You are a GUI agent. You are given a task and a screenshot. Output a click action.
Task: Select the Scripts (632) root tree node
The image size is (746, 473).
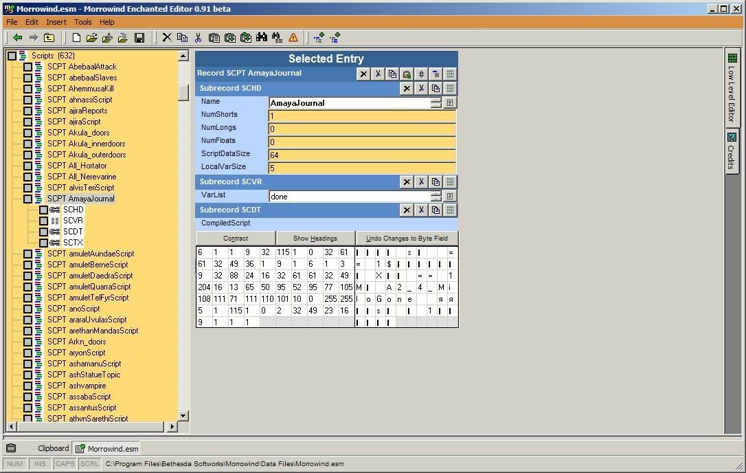coord(53,56)
